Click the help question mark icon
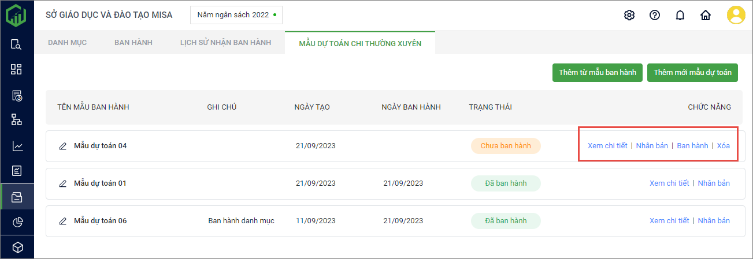The image size is (753, 259). coord(655,15)
